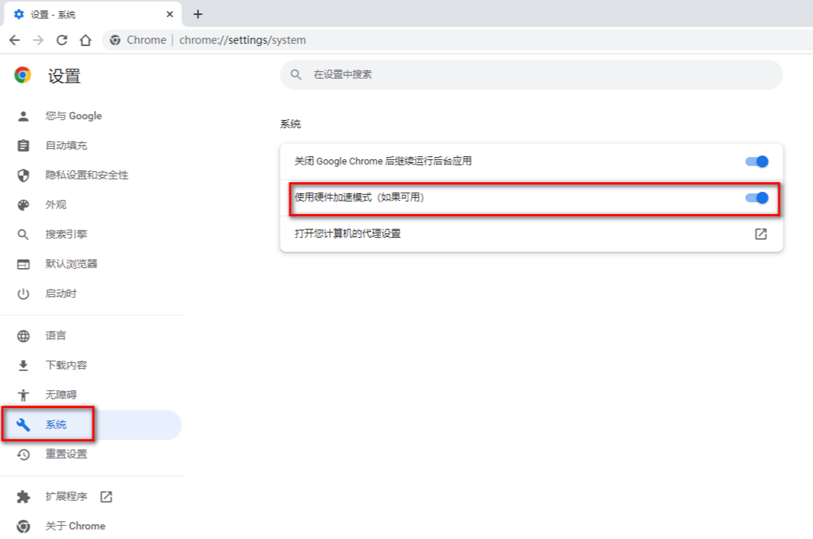
Task: Open a new tab with plus button
Action: pyautogui.click(x=198, y=14)
